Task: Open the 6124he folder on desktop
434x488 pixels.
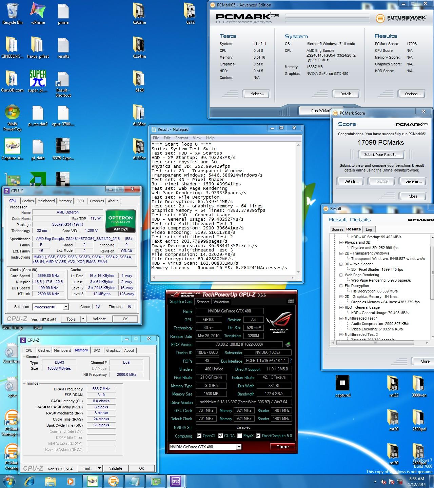Action: (x=139, y=47)
